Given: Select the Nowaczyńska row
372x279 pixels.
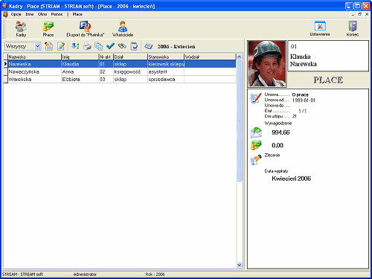Looking at the screenshot, I should coord(120,71).
